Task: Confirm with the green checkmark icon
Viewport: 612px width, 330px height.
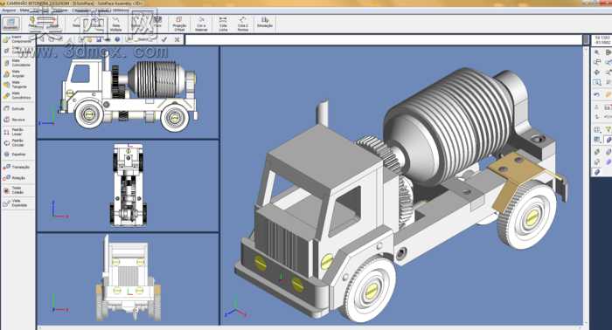Action: (x=164, y=39)
